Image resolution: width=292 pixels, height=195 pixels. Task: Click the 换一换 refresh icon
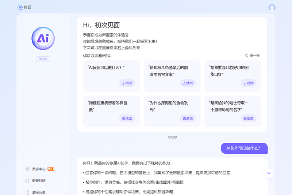[246, 56]
